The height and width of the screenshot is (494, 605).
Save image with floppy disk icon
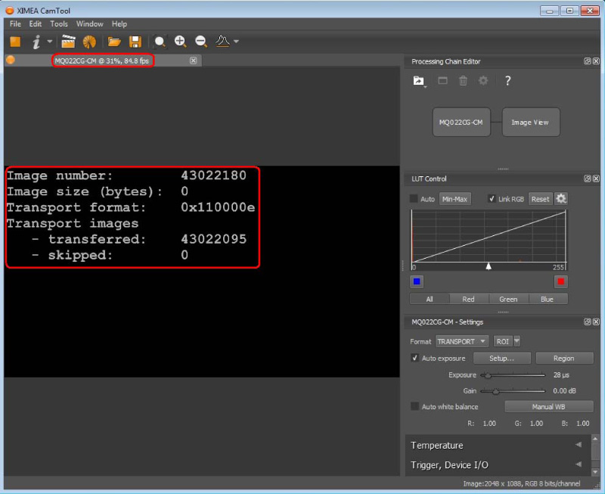tap(135, 42)
